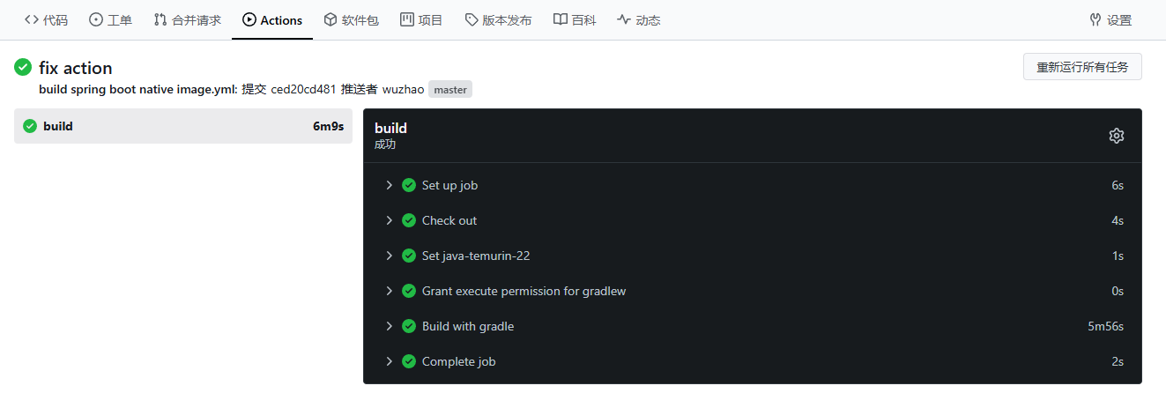Switch to the 工单 (Issues) tab
Image resolution: width=1166 pixels, height=408 pixels.
110,19
